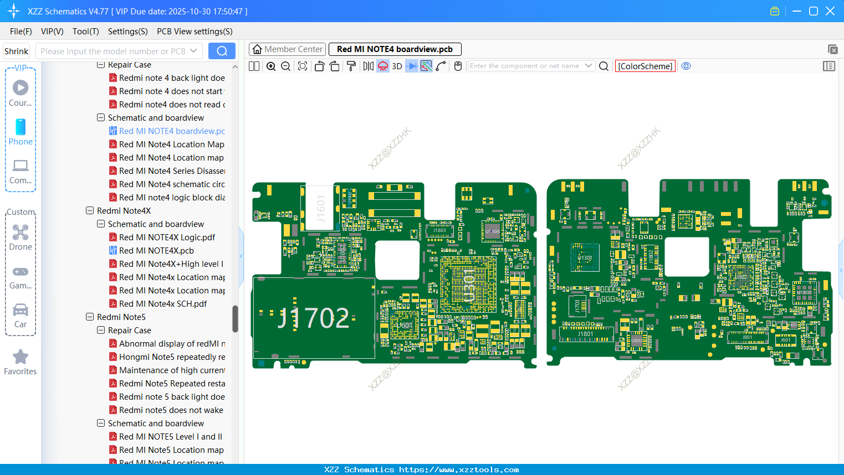
Task: Open the ColorScheme picker
Action: point(645,66)
